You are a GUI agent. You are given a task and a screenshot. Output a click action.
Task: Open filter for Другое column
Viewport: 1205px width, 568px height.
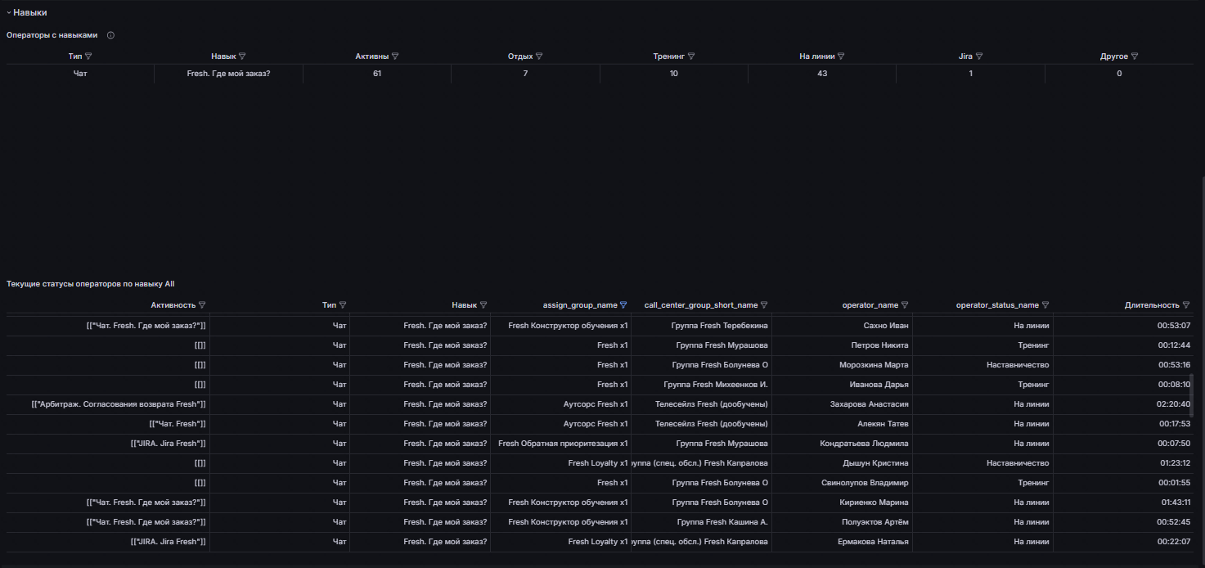1135,56
